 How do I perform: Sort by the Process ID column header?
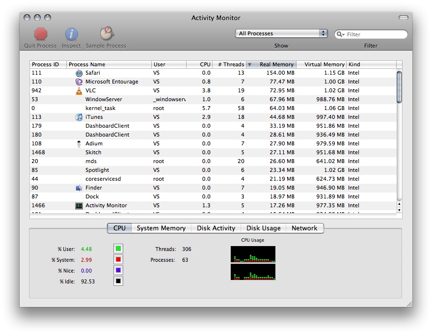(48, 64)
